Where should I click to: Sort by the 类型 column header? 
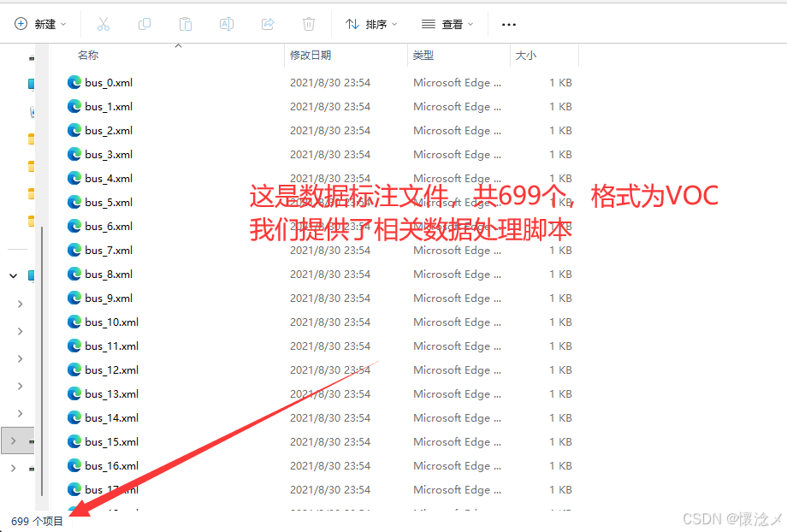pyautogui.click(x=423, y=56)
